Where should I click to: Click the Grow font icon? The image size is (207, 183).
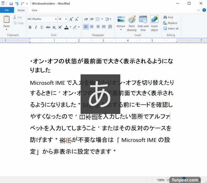[71, 19]
